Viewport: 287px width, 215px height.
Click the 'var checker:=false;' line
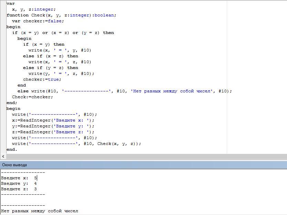38,21
